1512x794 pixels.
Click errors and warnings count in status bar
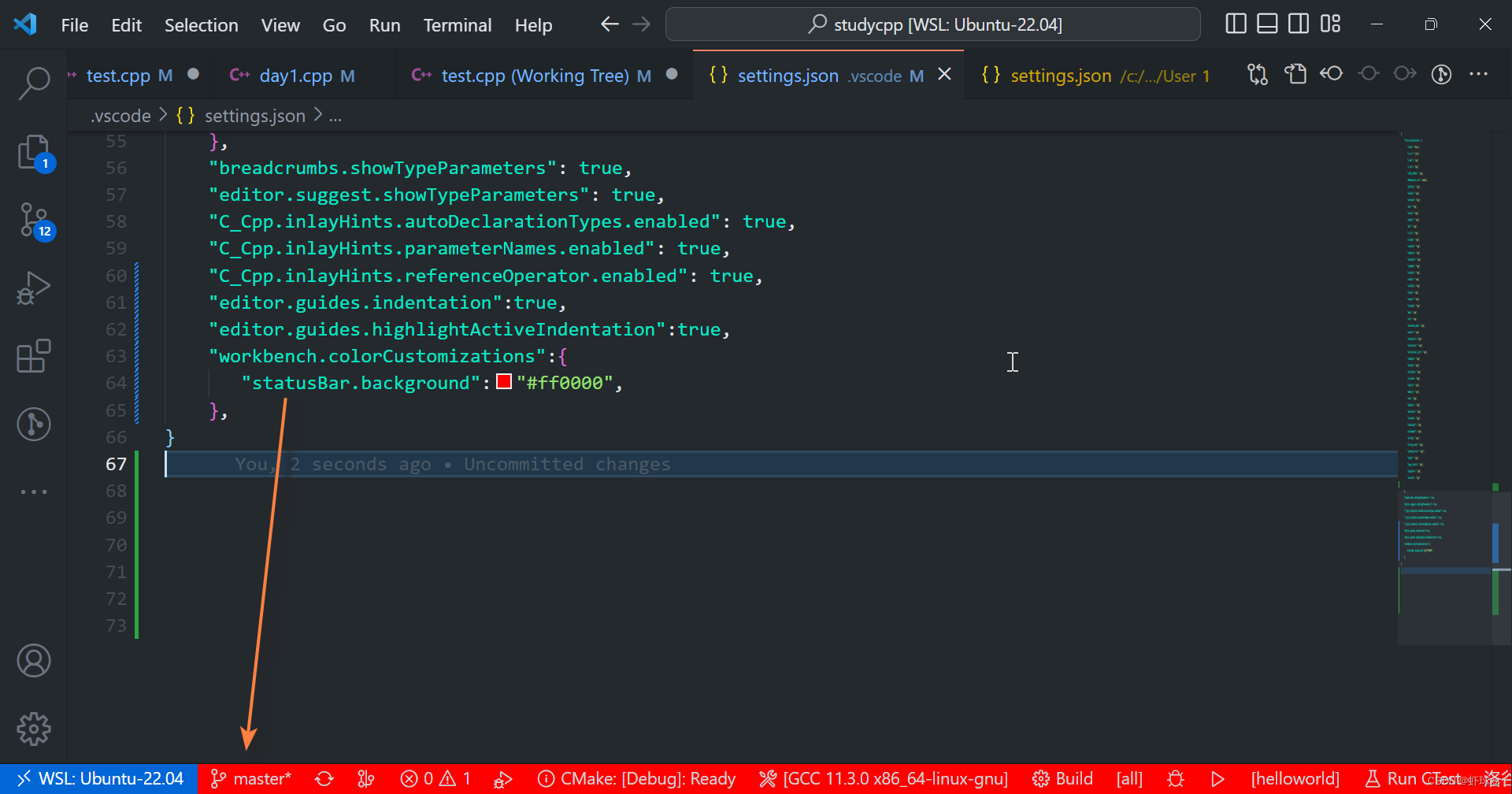(435, 779)
